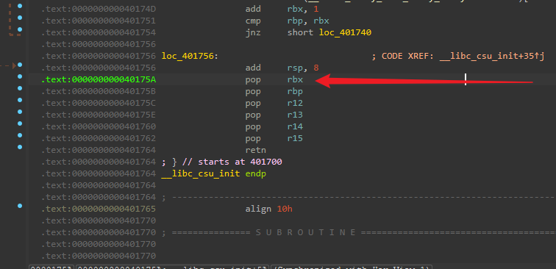
Task: Toggle breakpoint dot beside cmp rbp, rbx
Action: pyautogui.click(x=20, y=18)
